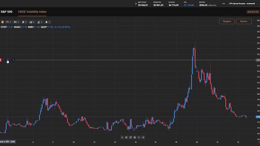Image resolution: width=260 pixels, height=146 pixels.
Task: Click the МАКС high price value
Action: pyautogui.click(x=24, y=27)
